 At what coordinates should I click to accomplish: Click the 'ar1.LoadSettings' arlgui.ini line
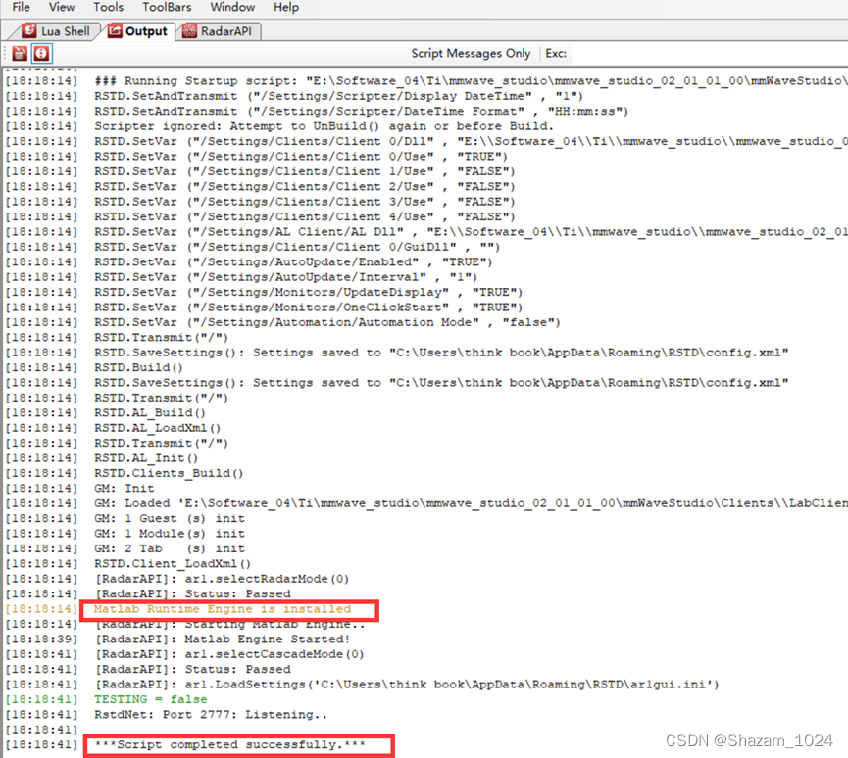click(x=407, y=685)
